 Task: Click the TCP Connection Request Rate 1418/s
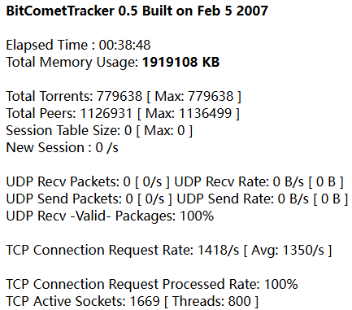[219, 250]
